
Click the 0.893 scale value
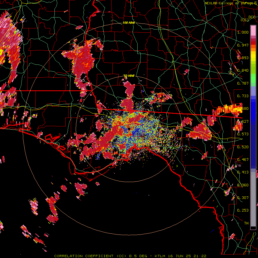(x=243, y=58)
